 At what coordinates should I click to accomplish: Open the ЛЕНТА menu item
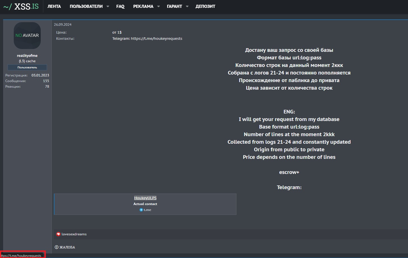pyautogui.click(x=54, y=6)
